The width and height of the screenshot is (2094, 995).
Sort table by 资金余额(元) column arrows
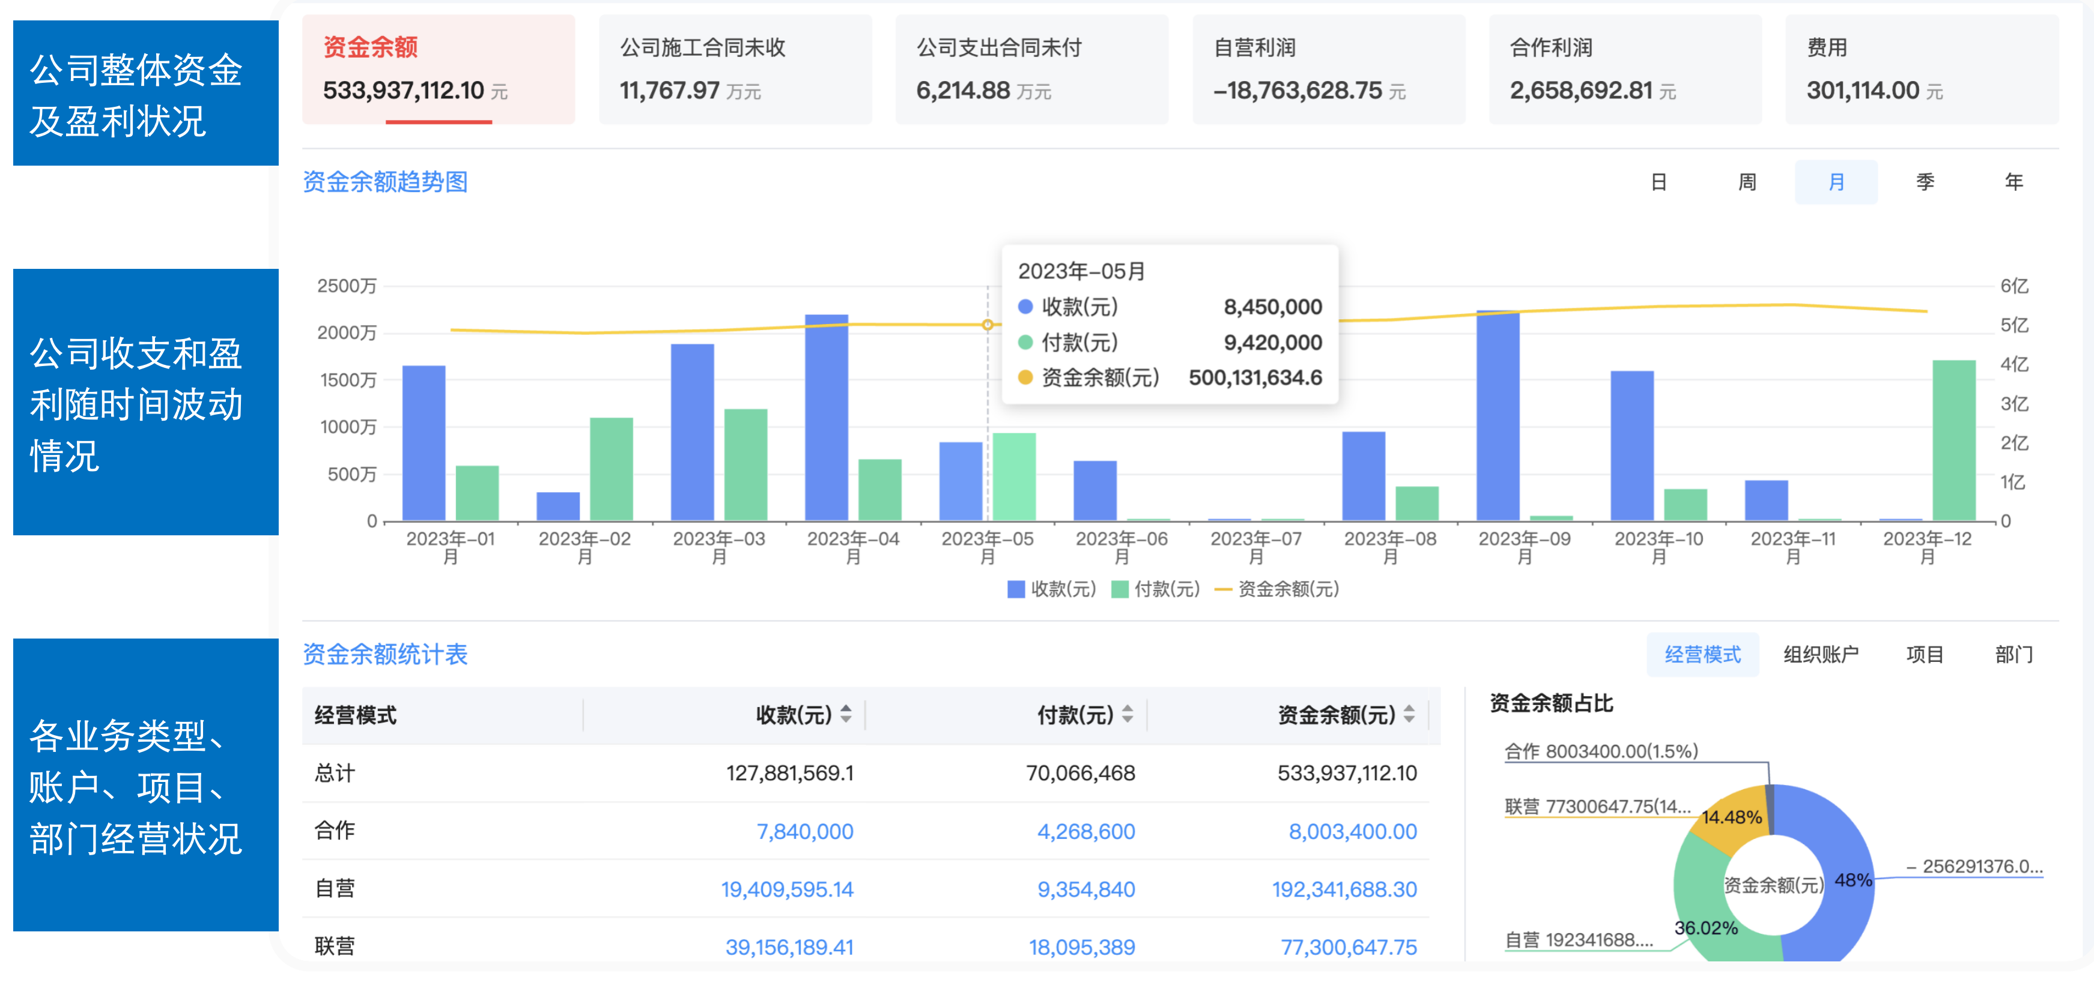click(1409, 714)
